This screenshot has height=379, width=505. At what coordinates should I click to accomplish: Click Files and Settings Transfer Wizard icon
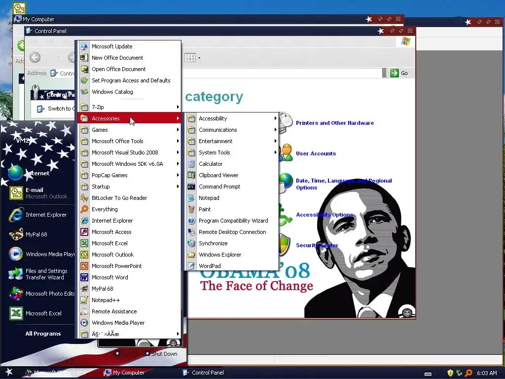point(16,274)
